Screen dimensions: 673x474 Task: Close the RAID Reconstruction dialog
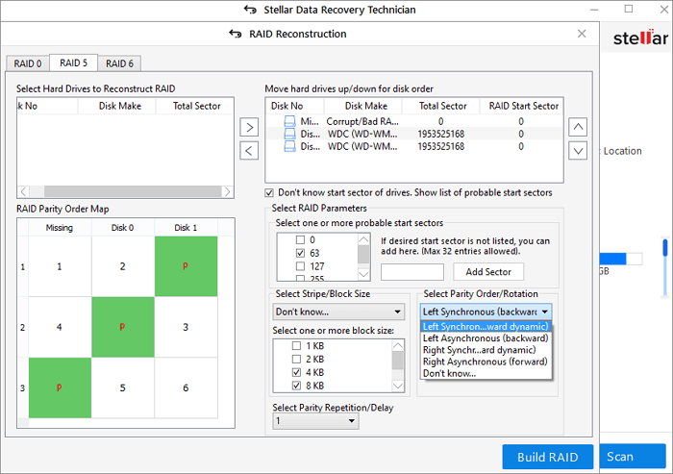tap(582, 34)
